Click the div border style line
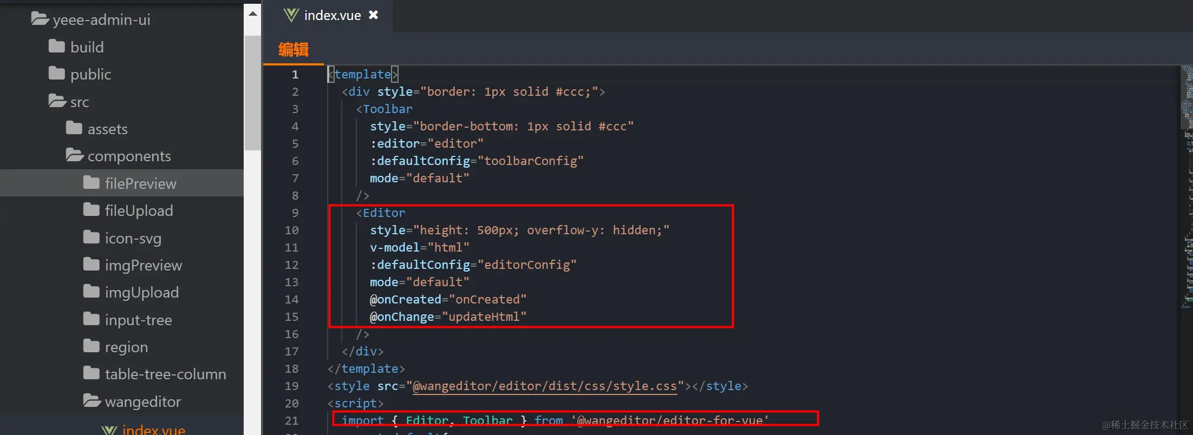 click(x=473, y=91)
